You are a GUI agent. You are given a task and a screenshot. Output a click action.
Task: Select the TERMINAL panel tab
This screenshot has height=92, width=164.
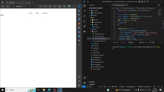131,42
